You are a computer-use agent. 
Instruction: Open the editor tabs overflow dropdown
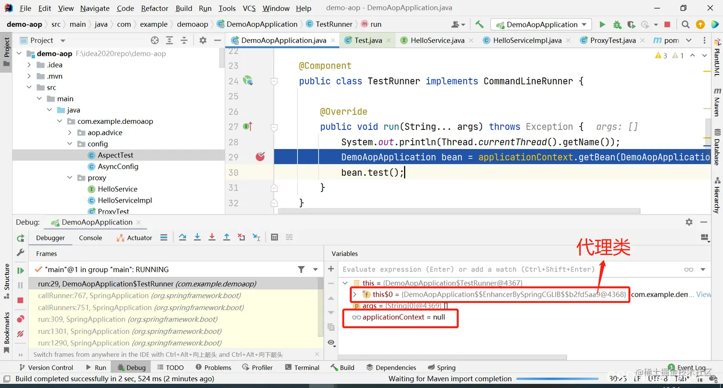[689, 40]
